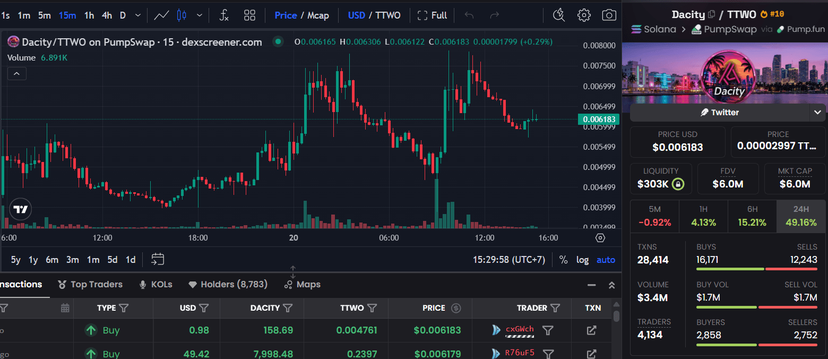The width and height of the screenshot is (828, 359).
Task: Open the date filter calendar icon
Action: click(65, 308)
